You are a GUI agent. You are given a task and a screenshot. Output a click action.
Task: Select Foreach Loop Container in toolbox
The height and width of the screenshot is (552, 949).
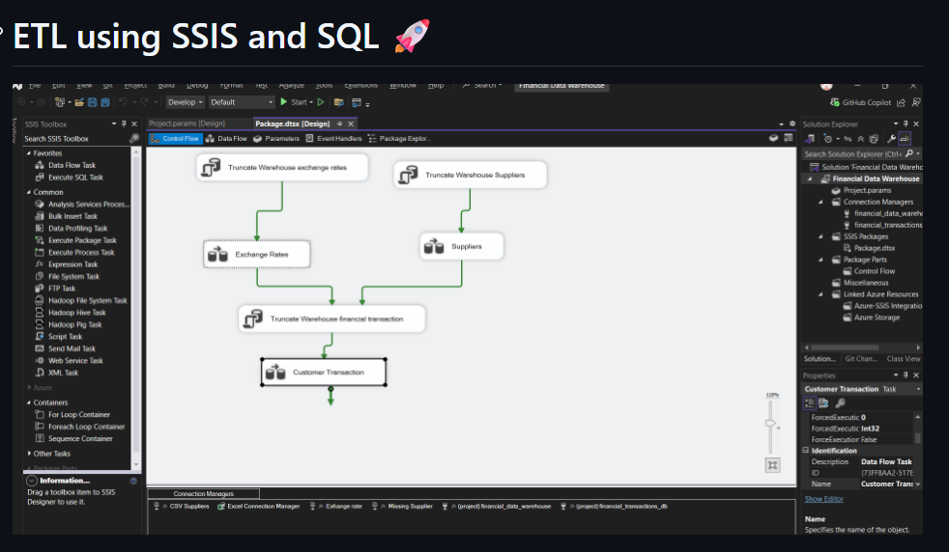pyautogui.click(x=86, y=427)
